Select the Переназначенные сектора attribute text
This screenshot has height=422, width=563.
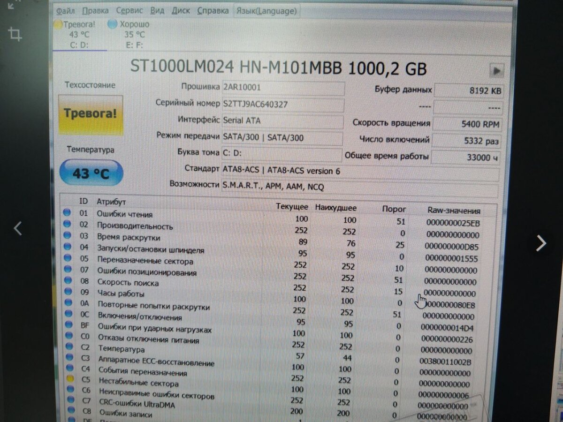click(145, 261)
